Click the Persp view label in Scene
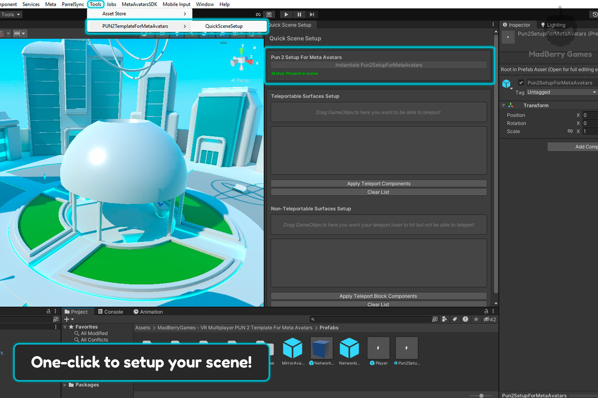The width and height of the screenshot is (598, 398). click(x=240, y=80)
